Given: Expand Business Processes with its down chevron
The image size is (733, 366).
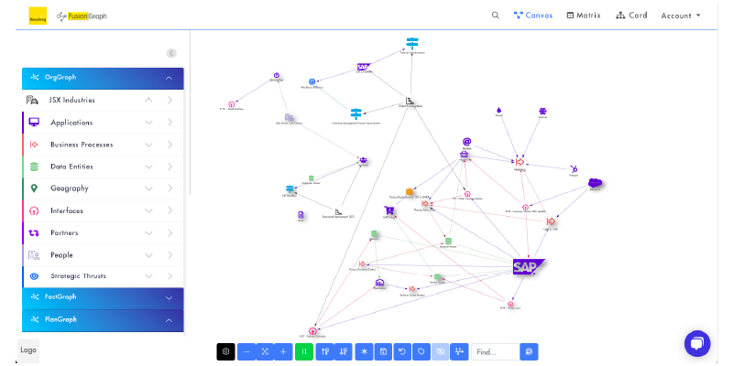Looking at the screenshot, I should tap(148, 145).
